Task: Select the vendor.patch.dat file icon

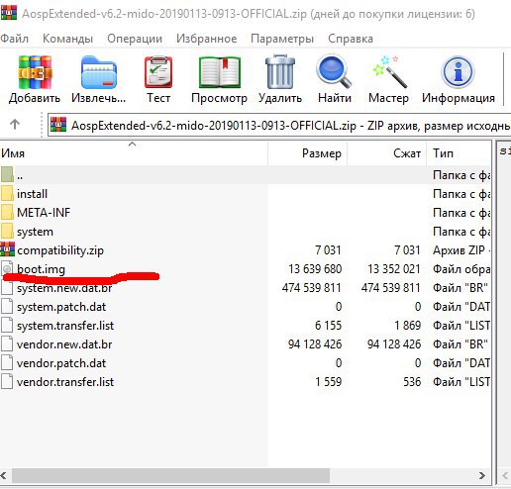Action: [x=7, y=363]
